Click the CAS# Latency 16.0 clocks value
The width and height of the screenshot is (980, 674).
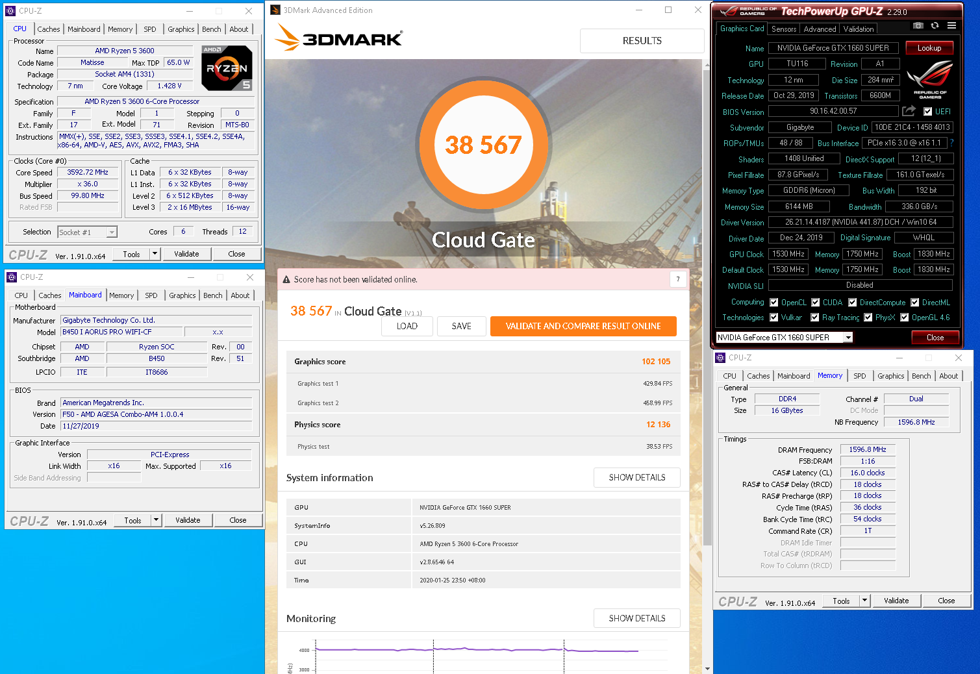[x=868, y=473]
